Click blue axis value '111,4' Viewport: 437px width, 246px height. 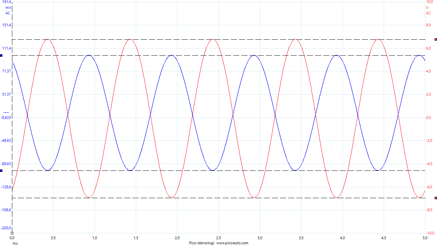click(6, 48)
